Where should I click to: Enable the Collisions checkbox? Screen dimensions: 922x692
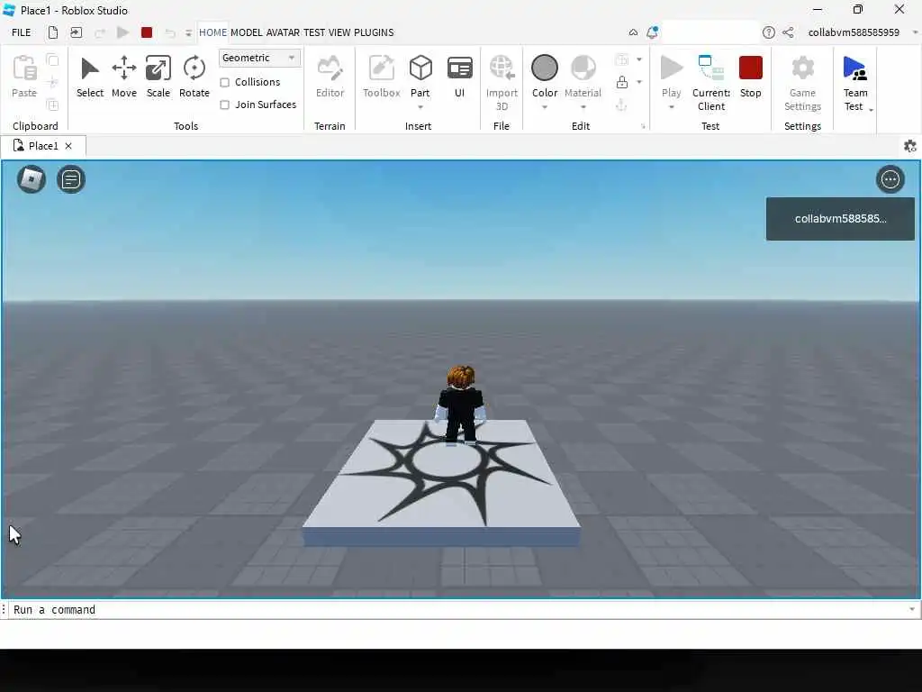tap(224, 82)
